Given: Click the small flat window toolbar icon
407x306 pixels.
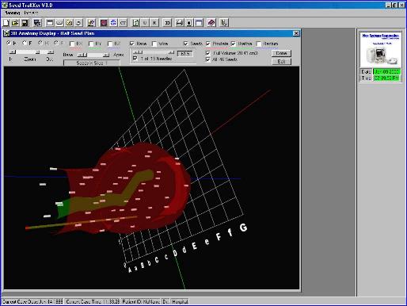Looking at the screenshot, I should click(x=59, y=23).
